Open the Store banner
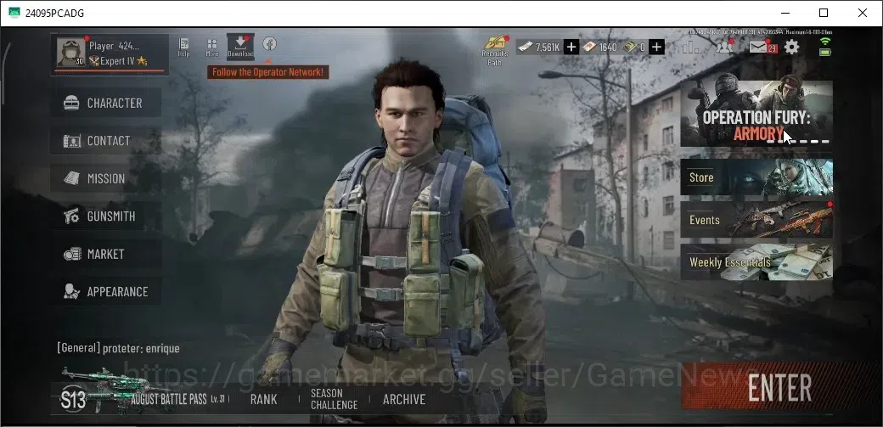 coord(756,177)
